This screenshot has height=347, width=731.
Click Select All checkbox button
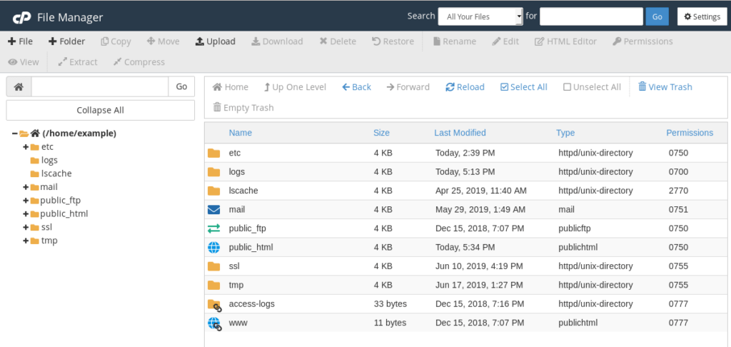[x=523, y=87]
